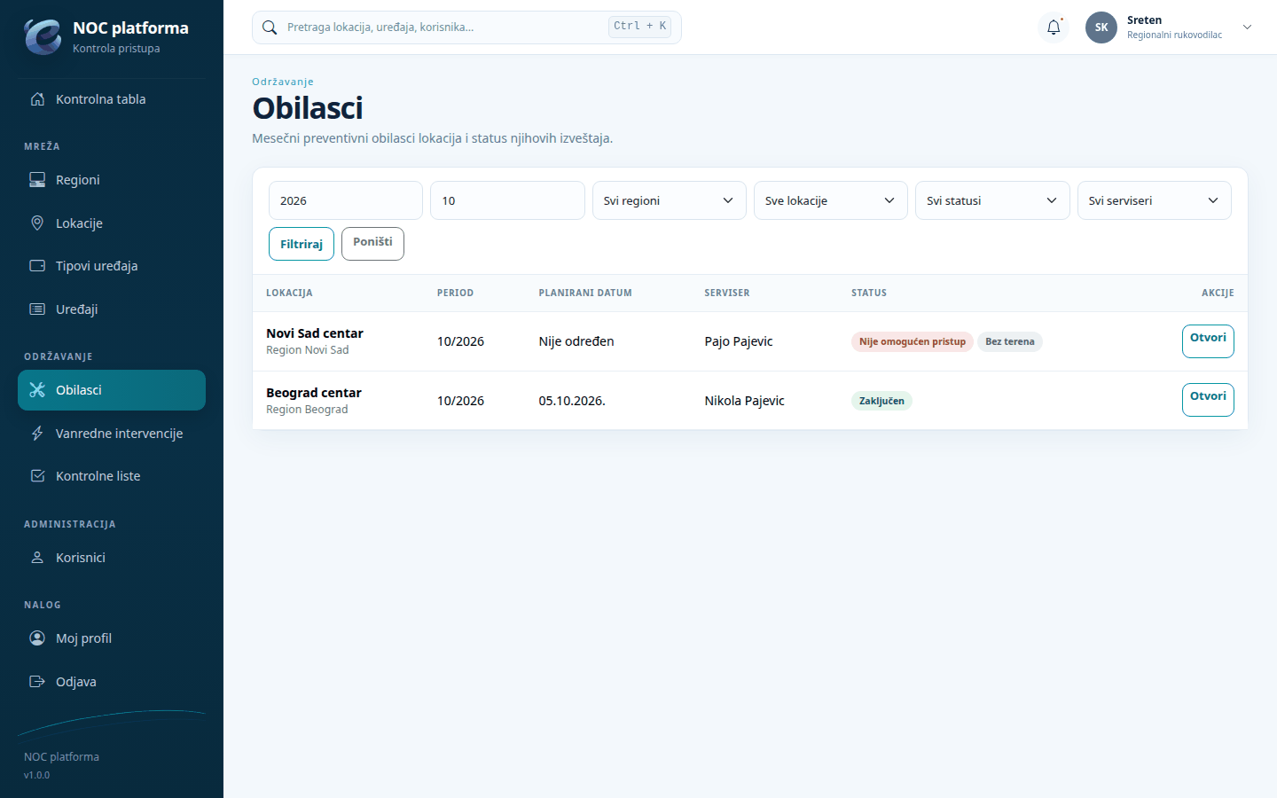Viewport: 1277px width, 798px height.
Task: Click the Nije određen date cell
Action: [576, 341]
